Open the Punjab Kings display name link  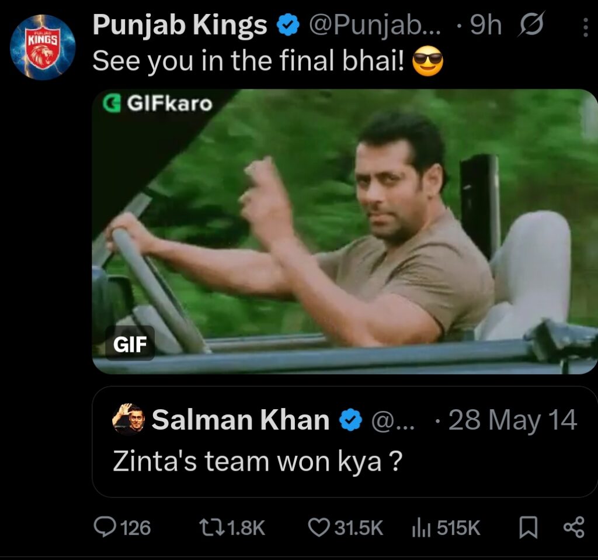coord(180,26)
